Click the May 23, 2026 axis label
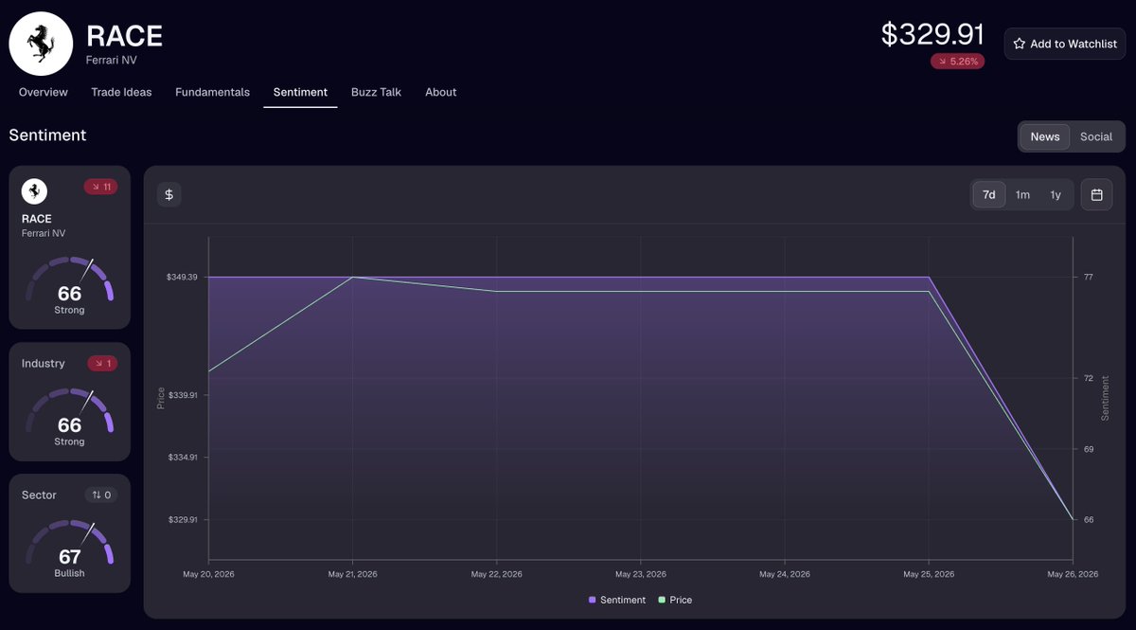Screen dimensions: 1136x630 point(640,574)
